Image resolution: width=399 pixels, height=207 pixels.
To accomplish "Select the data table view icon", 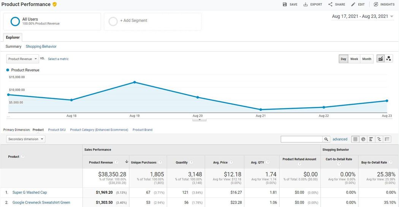I will point(355,139).
